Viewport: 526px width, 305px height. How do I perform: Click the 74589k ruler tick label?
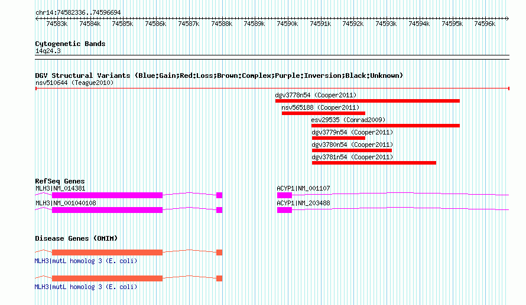(254, 24)
